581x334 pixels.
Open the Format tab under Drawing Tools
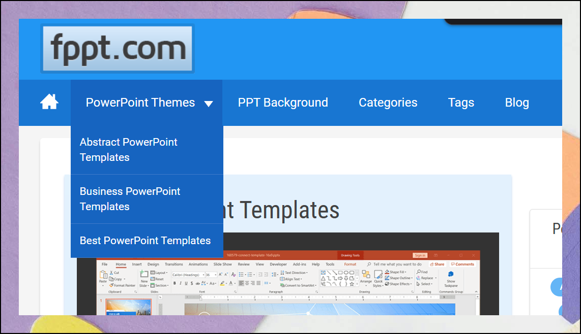pos(350,264)
